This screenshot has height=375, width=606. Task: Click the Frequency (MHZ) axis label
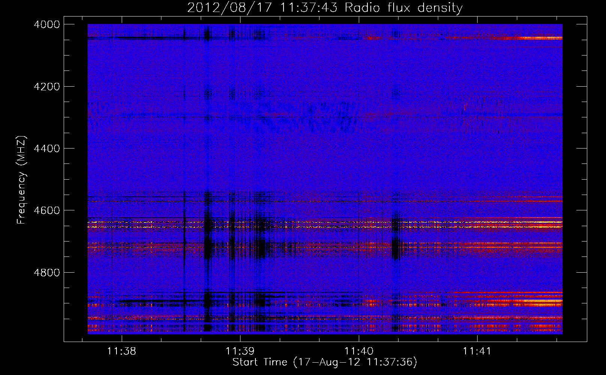click(21, 180)
